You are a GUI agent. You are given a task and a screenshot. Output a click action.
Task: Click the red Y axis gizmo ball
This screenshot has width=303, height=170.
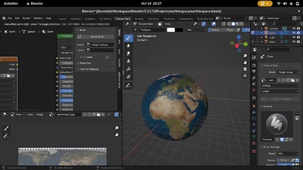(x=237, y=46)
